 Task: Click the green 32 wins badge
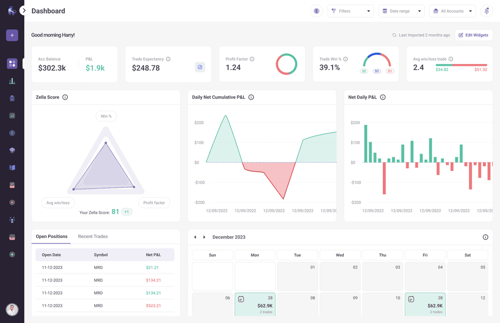pos(364,71)
